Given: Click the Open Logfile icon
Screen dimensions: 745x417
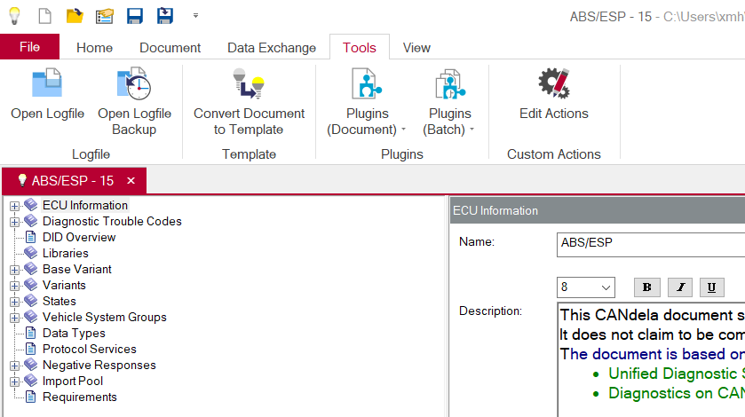Looking at the screenshot, I should (47, 83).
